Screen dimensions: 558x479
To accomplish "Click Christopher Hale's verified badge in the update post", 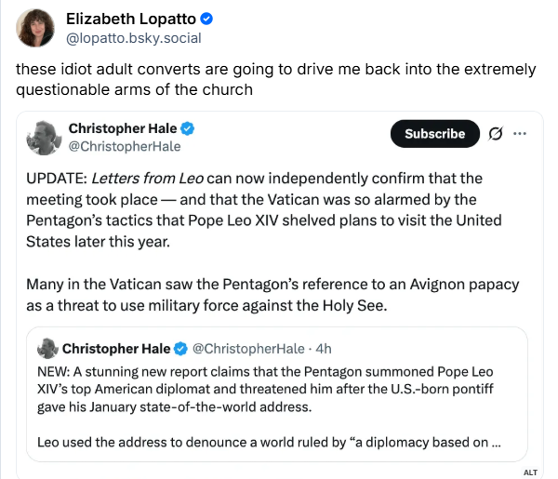I will (187, 128).
